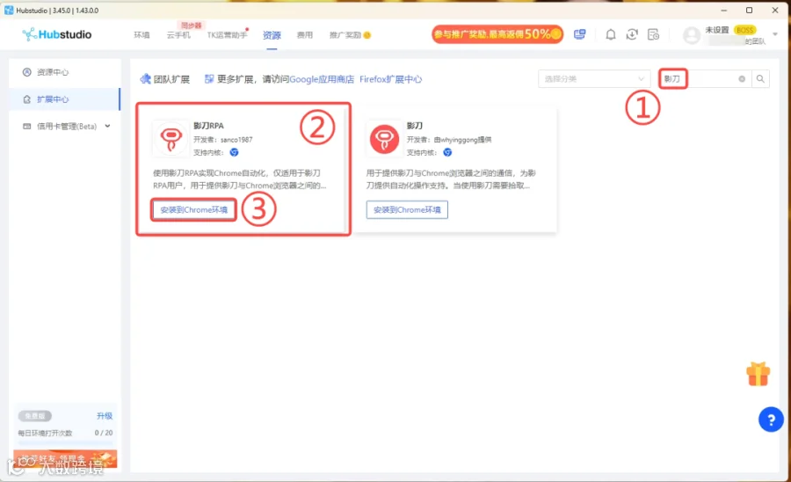
Task: Select the 资源 tab
Action: click(x=272, y=35)
